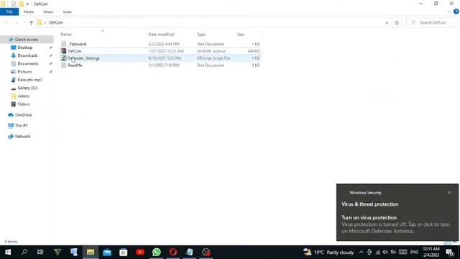Viewport: 460px width, 259px height.
Task: Open the quick access toolbar dropdown
Action: [x=27, y=4]
